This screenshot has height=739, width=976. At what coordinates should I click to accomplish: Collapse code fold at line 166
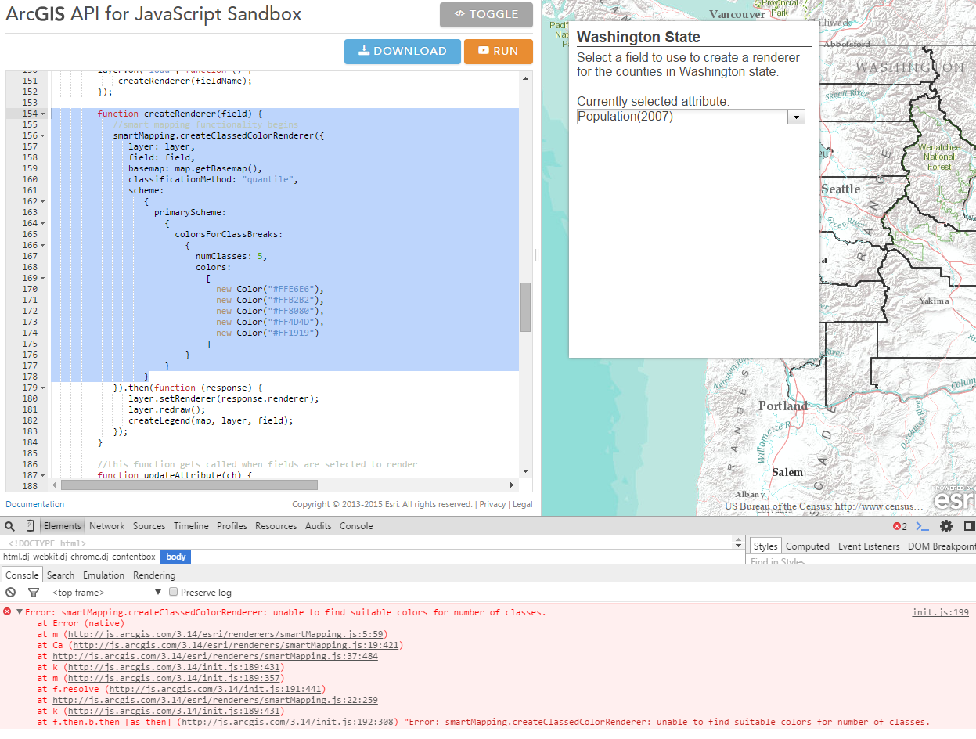coord(42,246)
